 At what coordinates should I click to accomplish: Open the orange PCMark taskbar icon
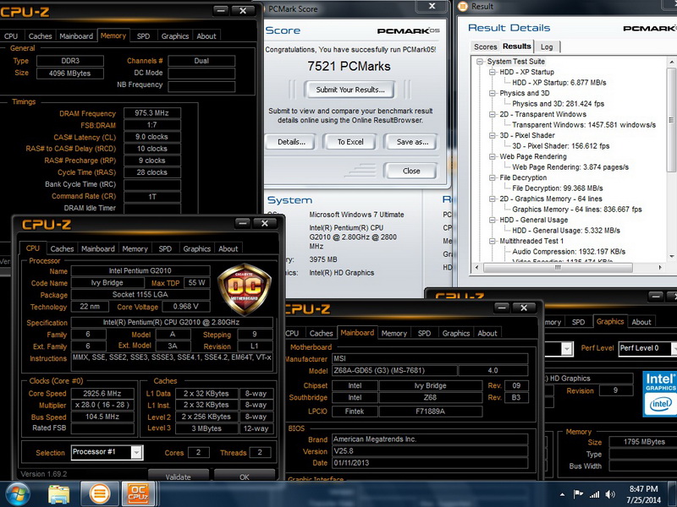click(99, 494)
